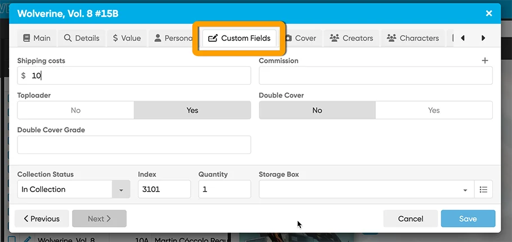Open the Cover tab
The image size is (512, 242).
coord(300,38)
